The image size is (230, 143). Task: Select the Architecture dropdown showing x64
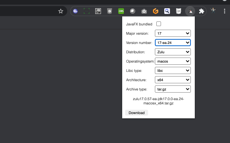click(x=172, y=80)
